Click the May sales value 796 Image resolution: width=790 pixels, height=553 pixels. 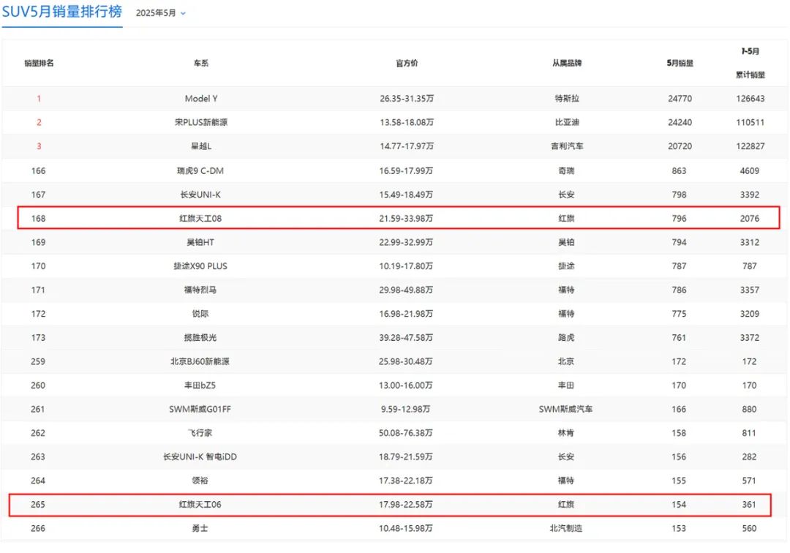pyautogui.click(x=679, y=219)
